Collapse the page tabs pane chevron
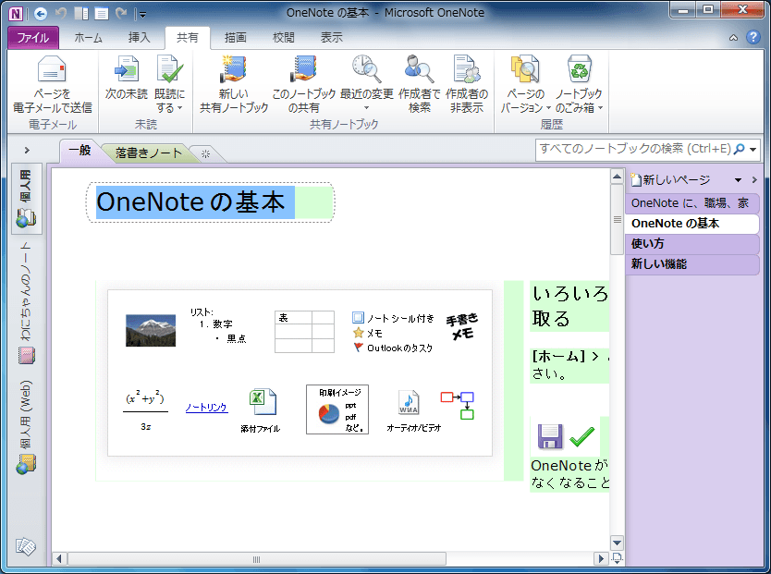The height and width of the screenshot is (574, 771). [x=754, y=180]
